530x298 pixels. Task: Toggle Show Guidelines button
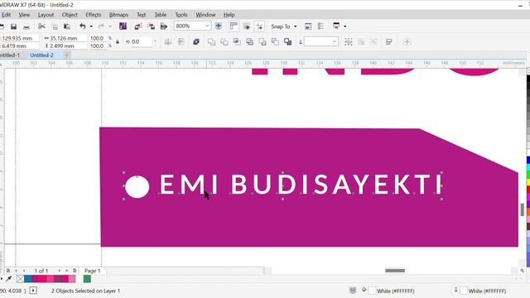(x=259, y=26)
